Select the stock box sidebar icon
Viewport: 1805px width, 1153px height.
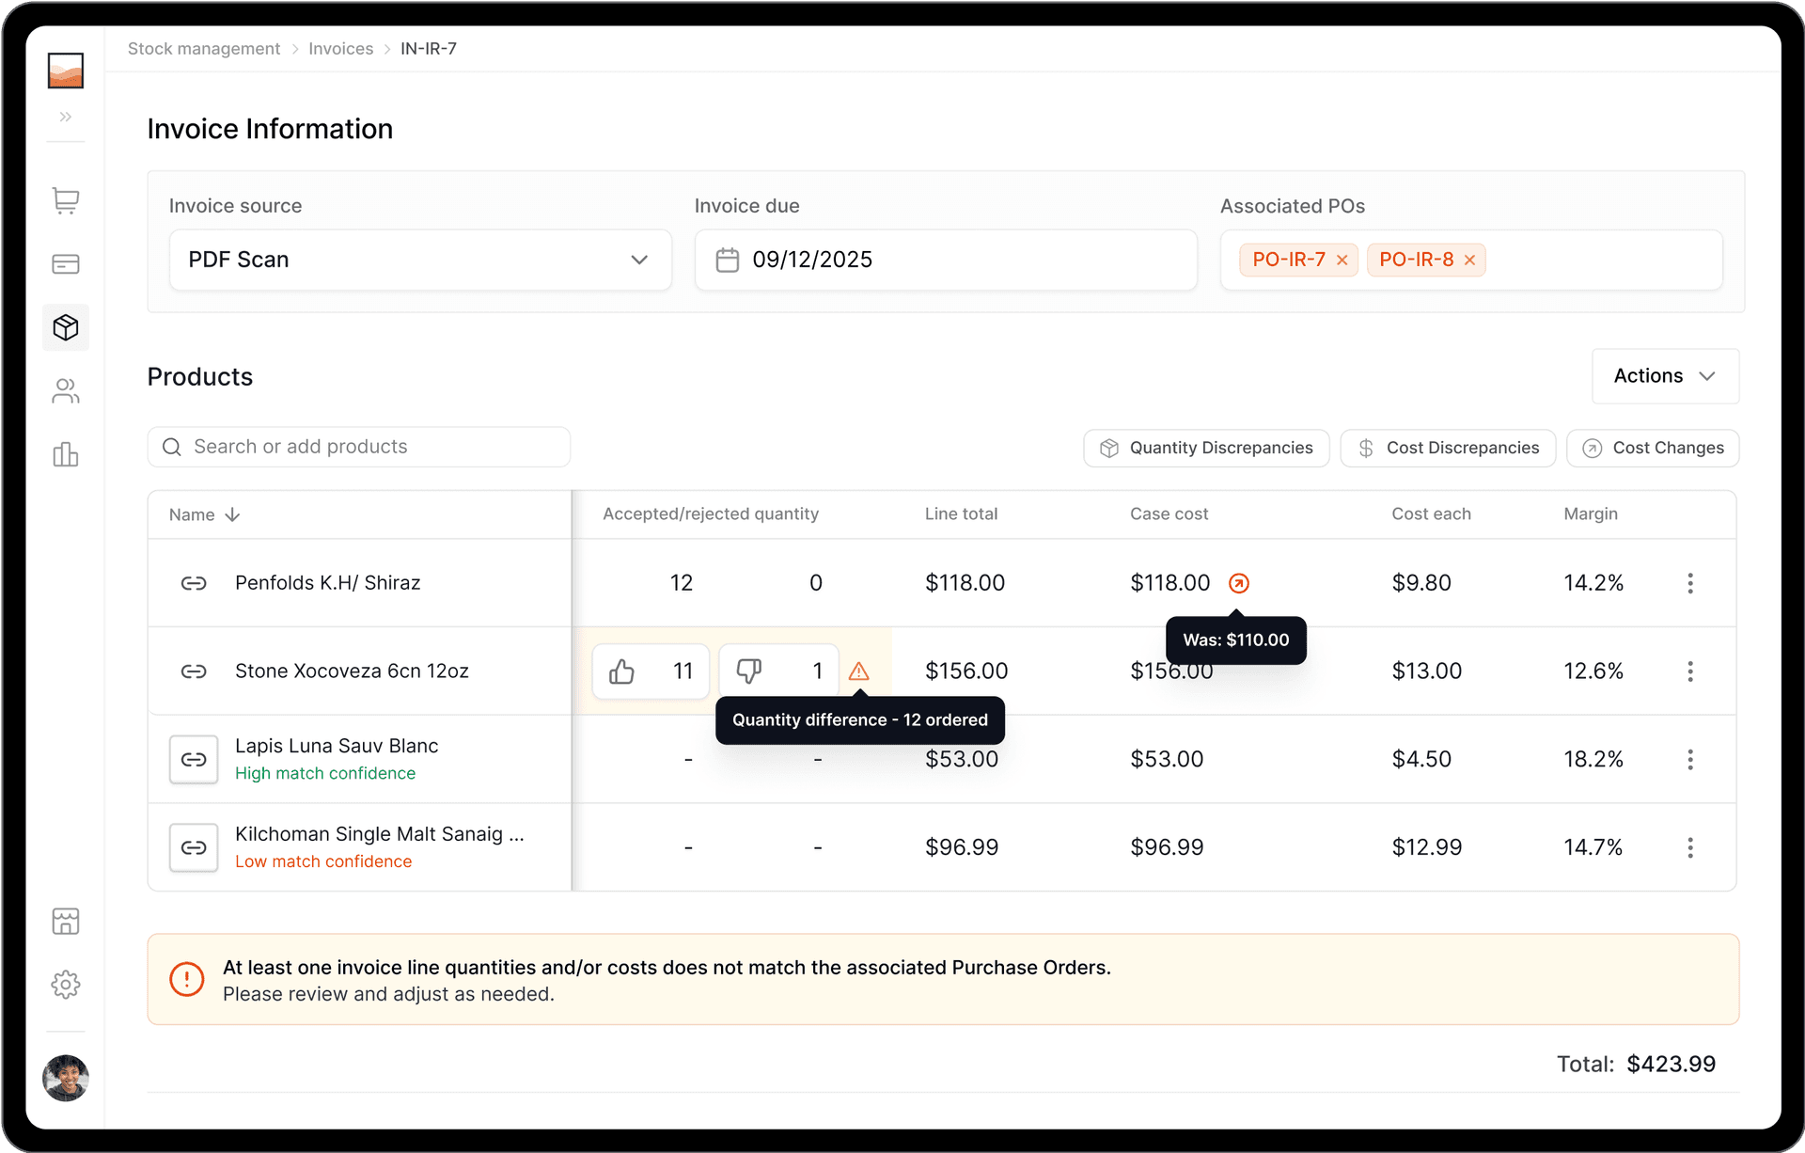(x=66, y=327)
